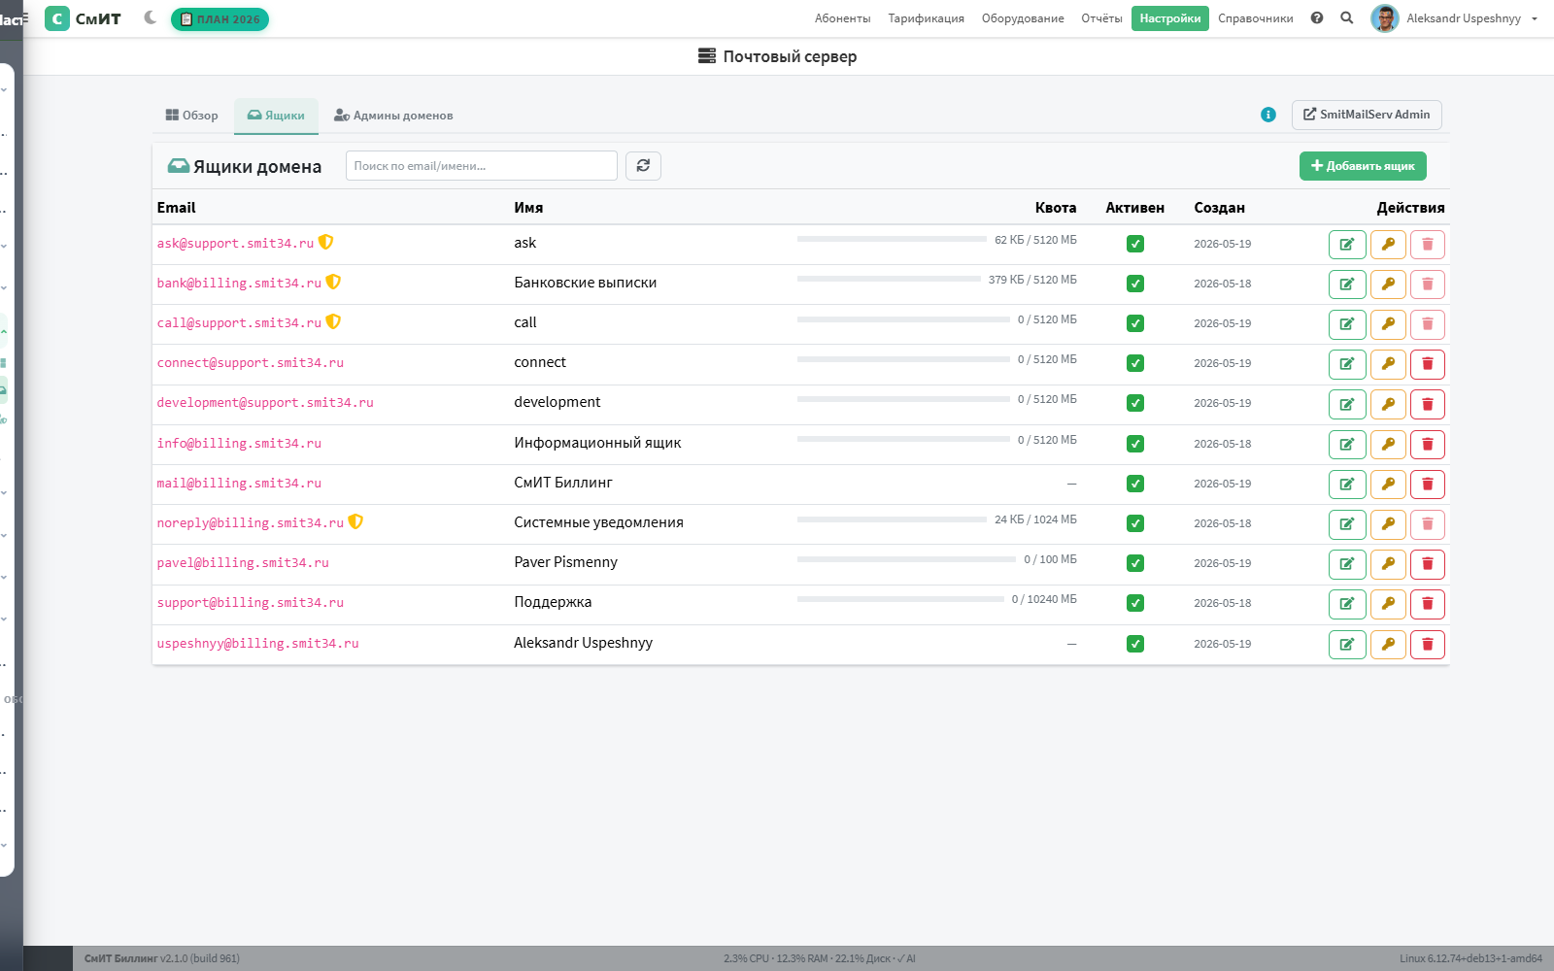Switch to the Ящики tab
The image size is (1554, 971).
pos(276,116)
